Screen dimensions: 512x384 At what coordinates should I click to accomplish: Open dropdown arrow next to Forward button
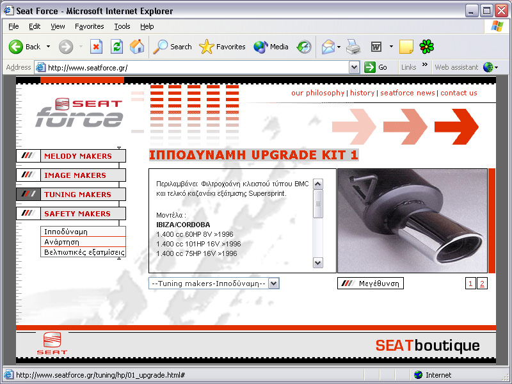(81, 47)
